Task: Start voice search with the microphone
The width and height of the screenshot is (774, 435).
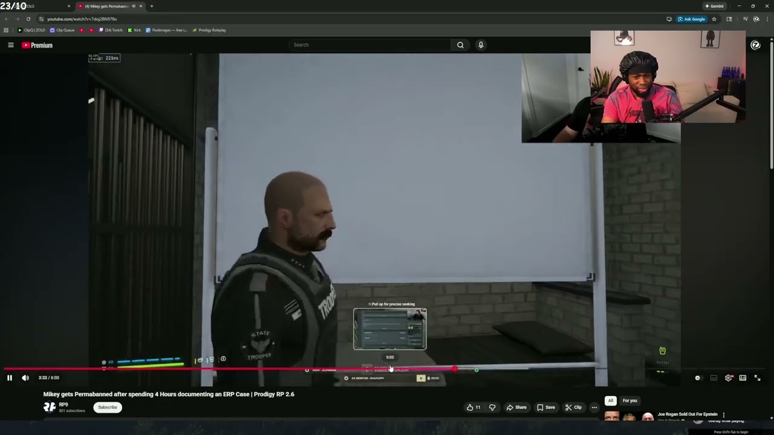Action: click(481, 45)
